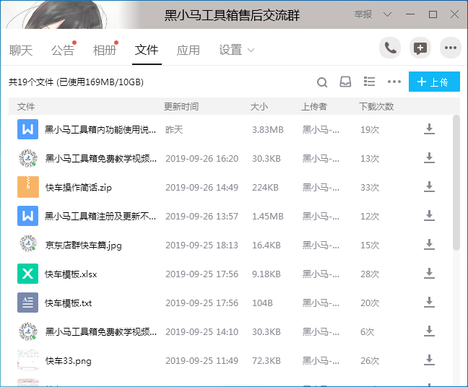Open the file inbox tray icon
The width and height of the screenshot is (468, 387).
coord(345,82)
